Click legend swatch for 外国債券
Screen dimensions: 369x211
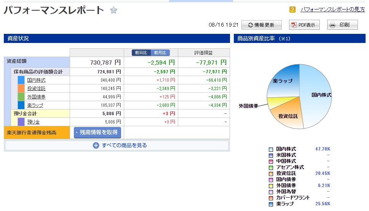[271, 186]
